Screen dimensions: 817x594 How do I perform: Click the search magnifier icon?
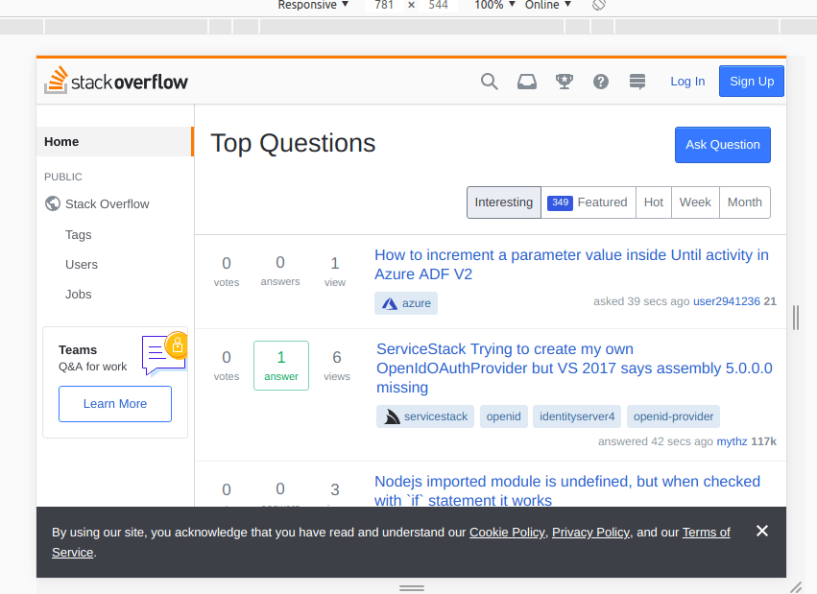click(x=490, y=82)
